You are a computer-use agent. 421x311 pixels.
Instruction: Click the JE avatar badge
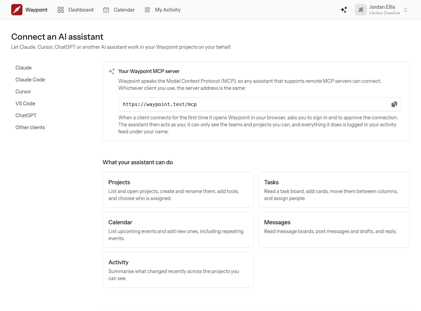point(361,10)
